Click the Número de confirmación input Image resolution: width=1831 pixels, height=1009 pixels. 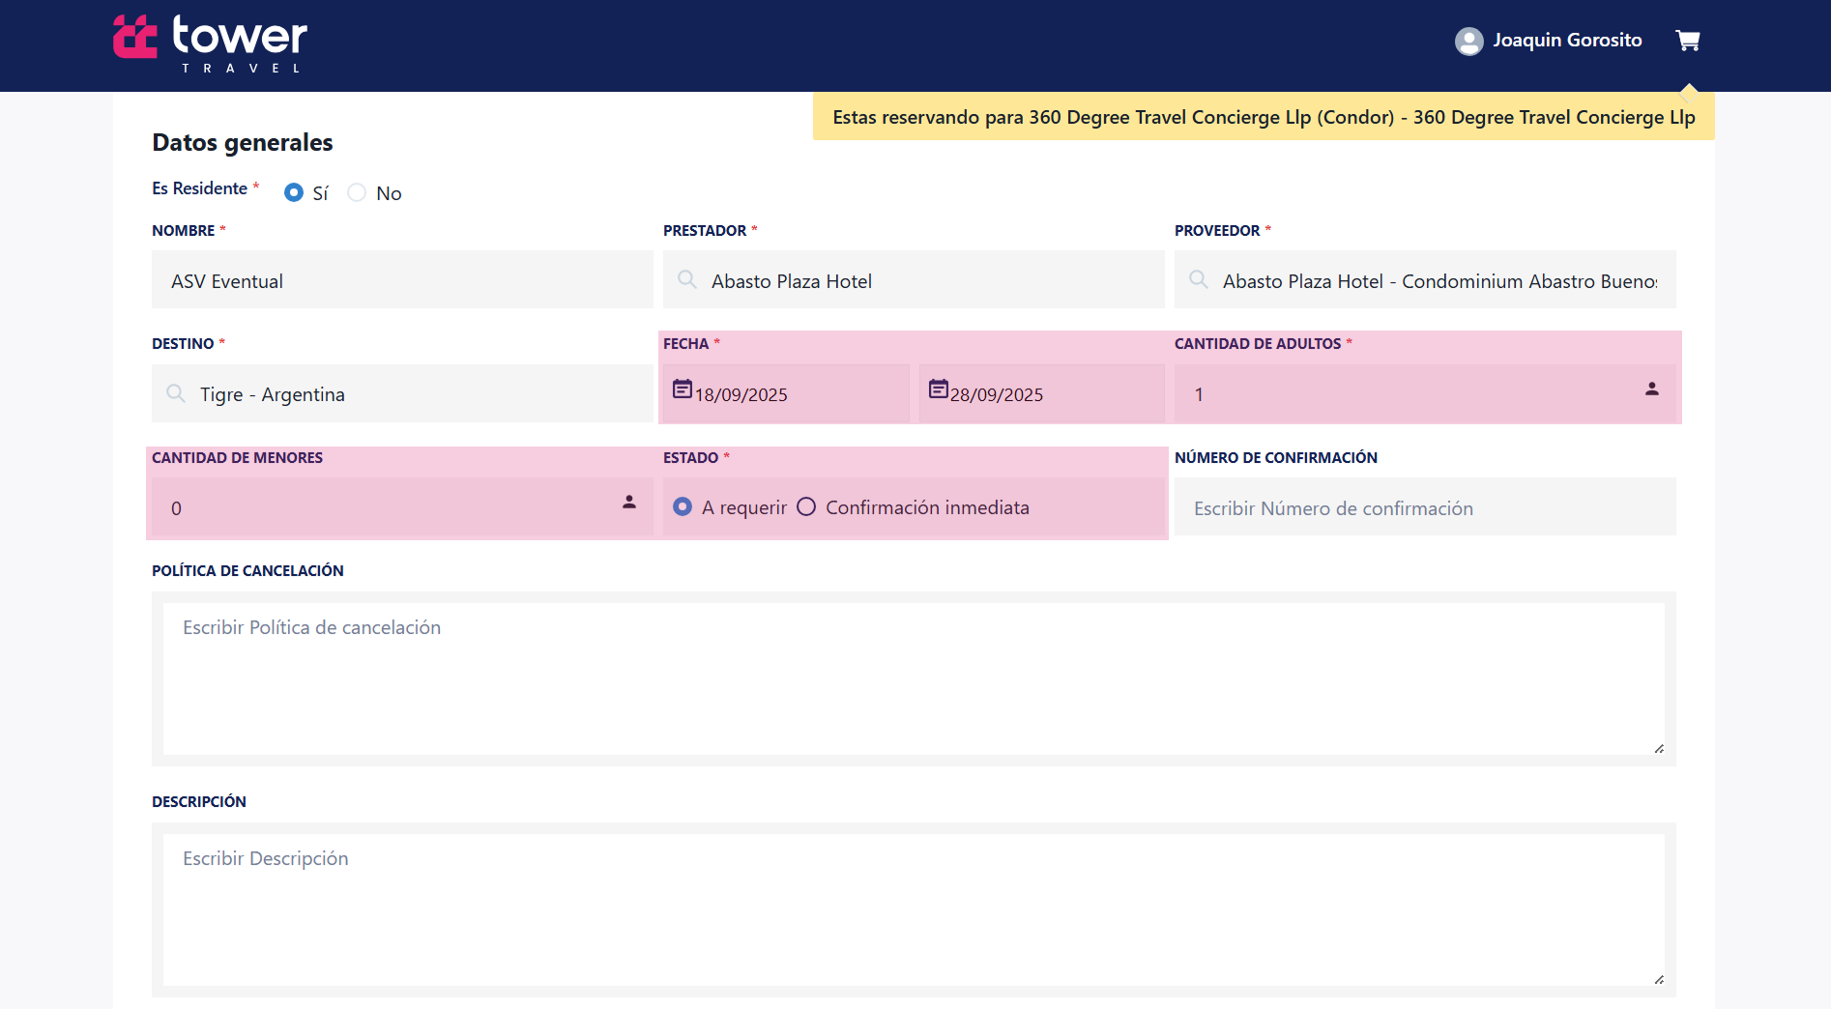pos(1424,508)
